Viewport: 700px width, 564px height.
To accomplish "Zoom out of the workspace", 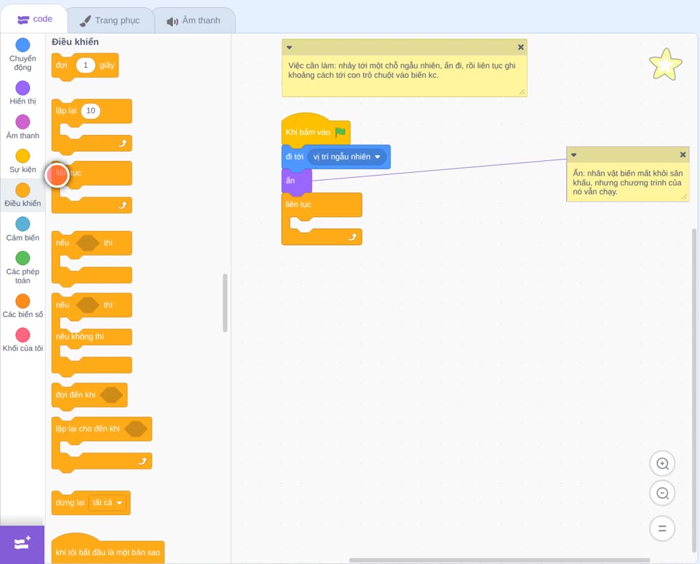I will coord(662,493).
